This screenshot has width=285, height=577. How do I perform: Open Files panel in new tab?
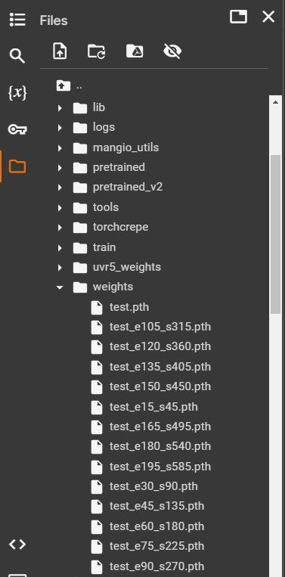[x=238, y=17]
